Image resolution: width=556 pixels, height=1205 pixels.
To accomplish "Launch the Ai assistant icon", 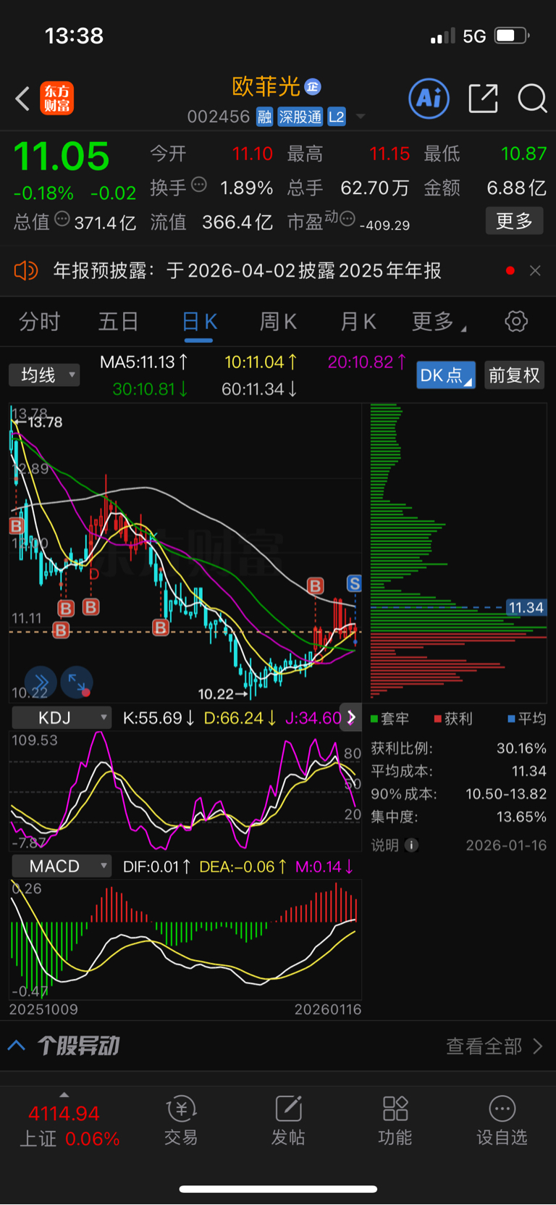I will [429, 99].
